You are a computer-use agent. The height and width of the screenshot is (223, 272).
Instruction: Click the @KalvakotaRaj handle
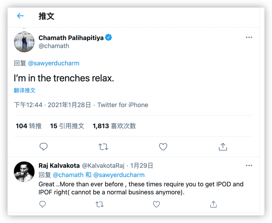tap(103, 166)
